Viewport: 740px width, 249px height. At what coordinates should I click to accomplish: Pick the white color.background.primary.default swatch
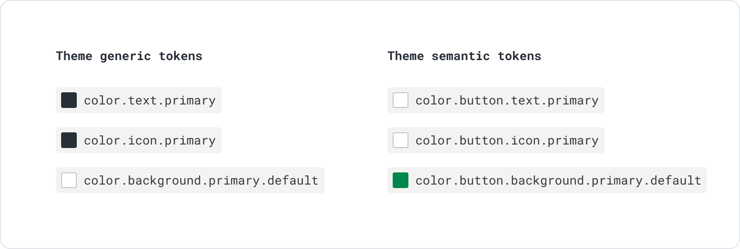[x=69, y=180]
